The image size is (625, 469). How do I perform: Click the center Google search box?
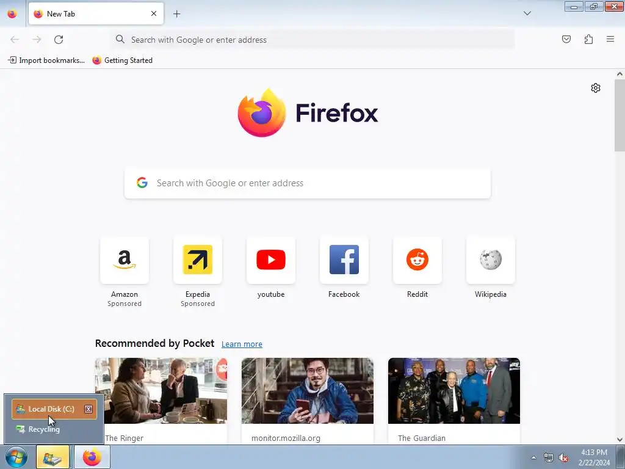pyautogui.click(x=308, y=183)
